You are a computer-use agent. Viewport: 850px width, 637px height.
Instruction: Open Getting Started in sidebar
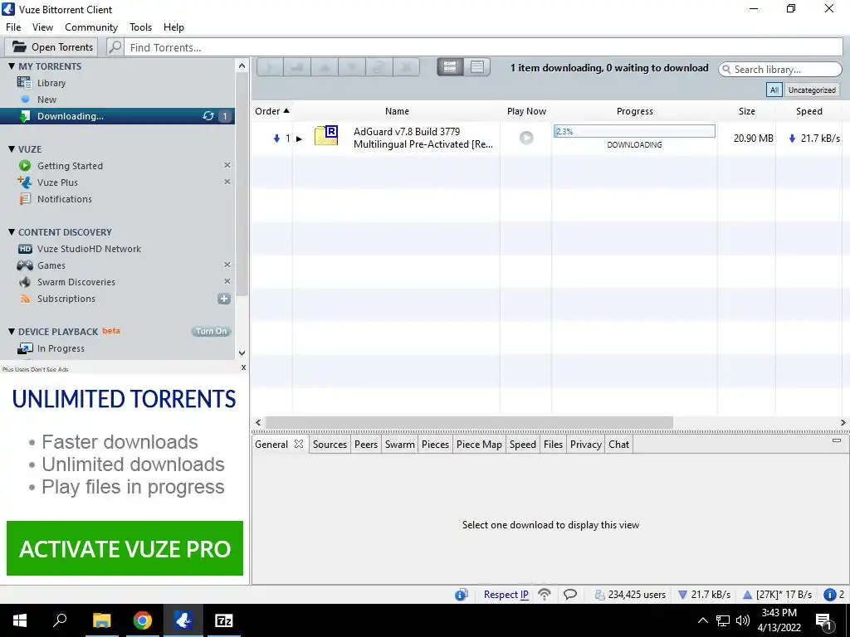[x=70, y=166]
